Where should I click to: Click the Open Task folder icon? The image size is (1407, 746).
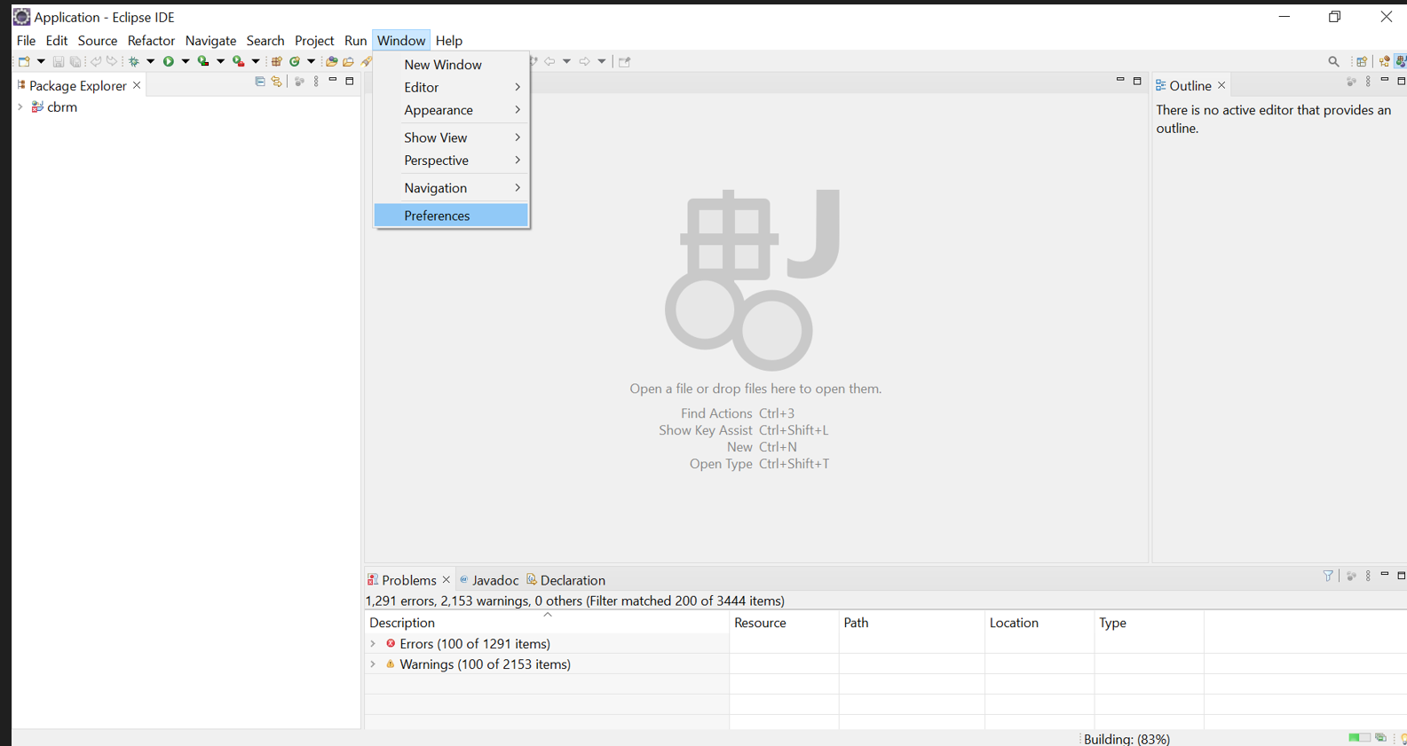point(349,61)
